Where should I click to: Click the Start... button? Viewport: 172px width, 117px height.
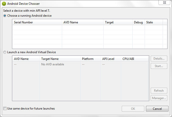click(159, 66)
